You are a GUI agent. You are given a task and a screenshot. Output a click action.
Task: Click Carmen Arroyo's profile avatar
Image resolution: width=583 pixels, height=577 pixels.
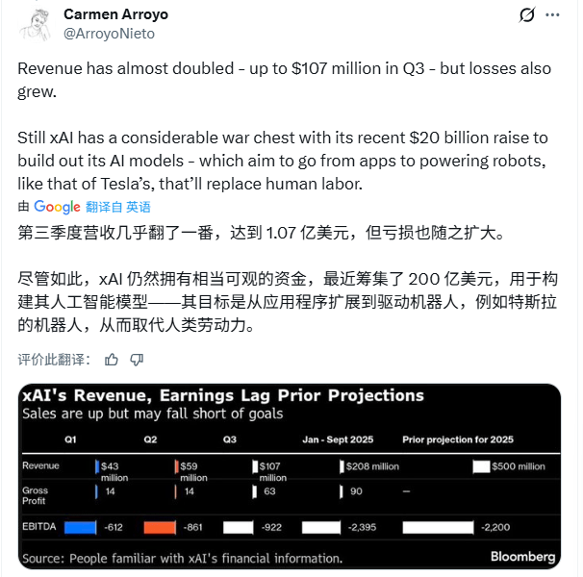tap(35, 23)
